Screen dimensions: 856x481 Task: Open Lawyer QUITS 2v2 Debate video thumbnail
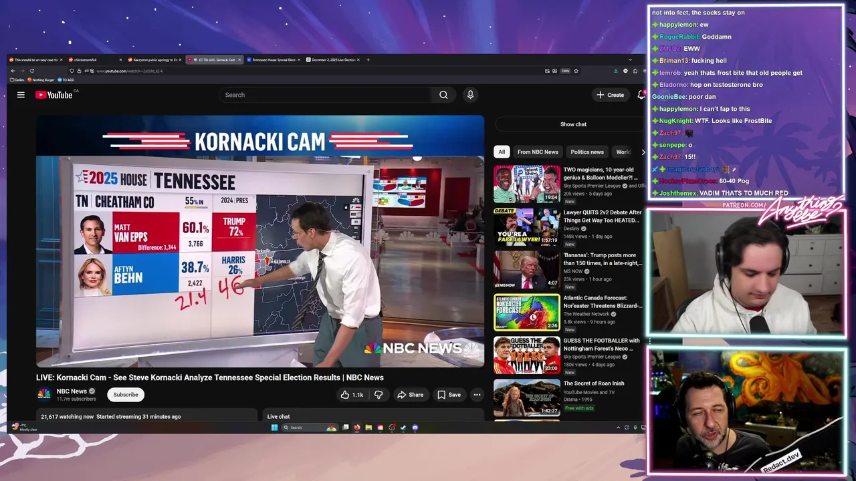(527, 226)
